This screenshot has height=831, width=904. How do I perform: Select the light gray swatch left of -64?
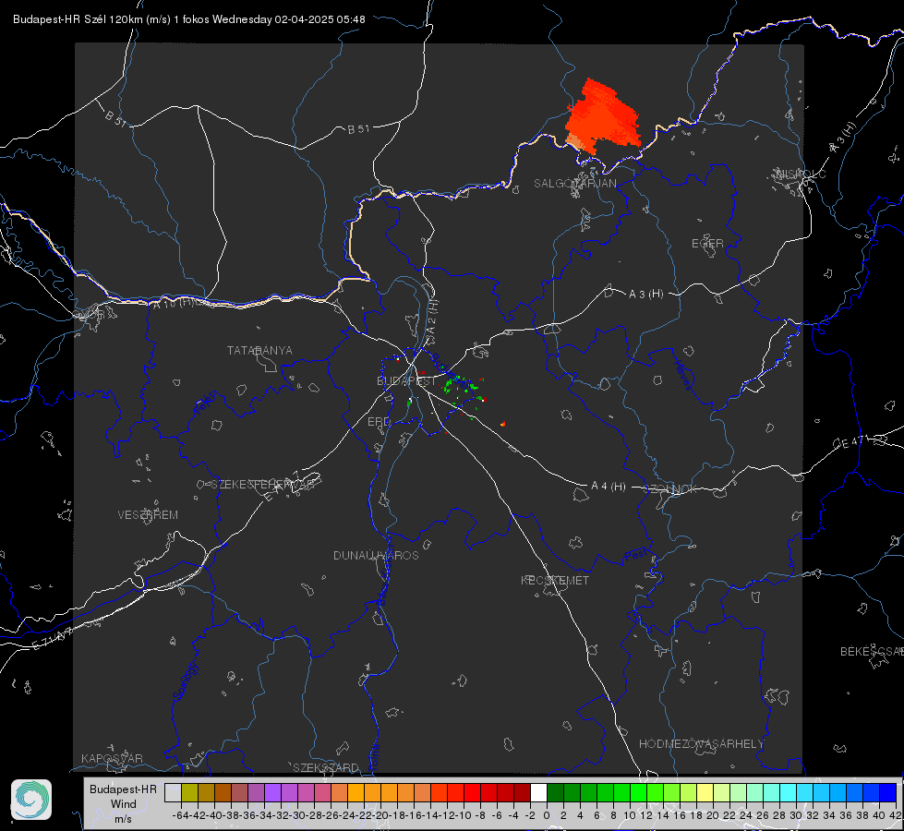(x=173, y=792)
